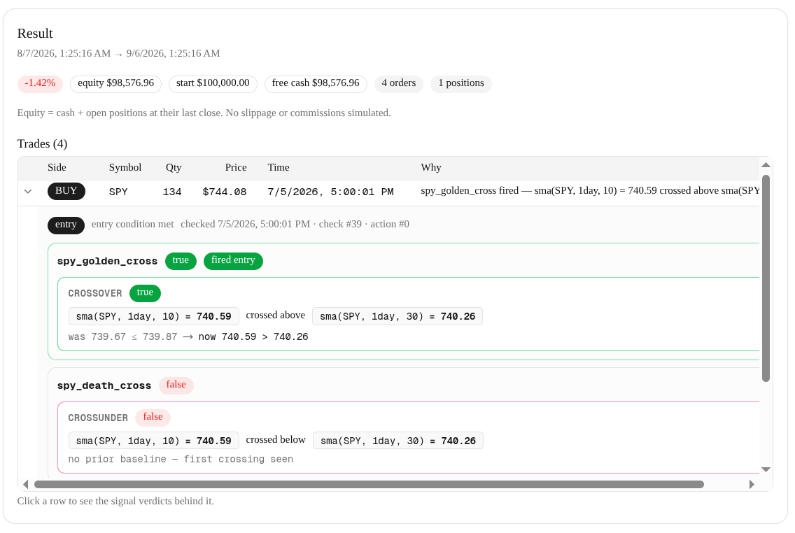Click the Time column header
This screenshot has height=533, width=795.
279,168
